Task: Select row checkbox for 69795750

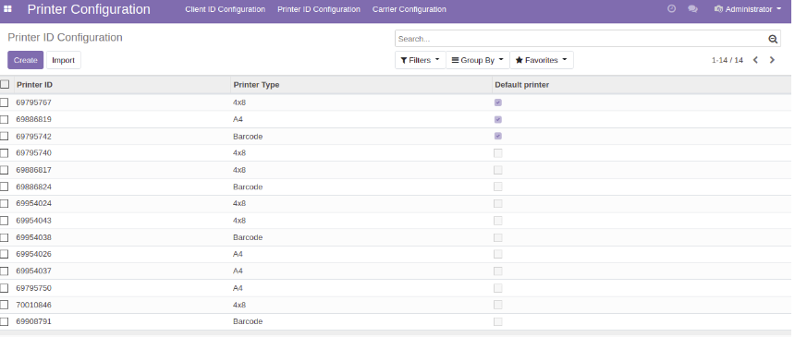Action: coord(4,288)
